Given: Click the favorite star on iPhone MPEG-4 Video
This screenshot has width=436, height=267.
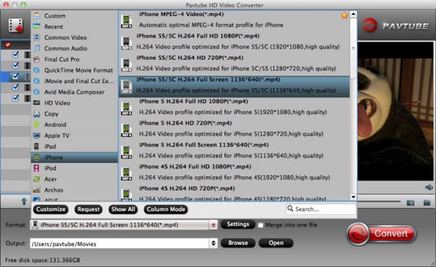Looking at the screenshot, I should [x=344, y=15].
